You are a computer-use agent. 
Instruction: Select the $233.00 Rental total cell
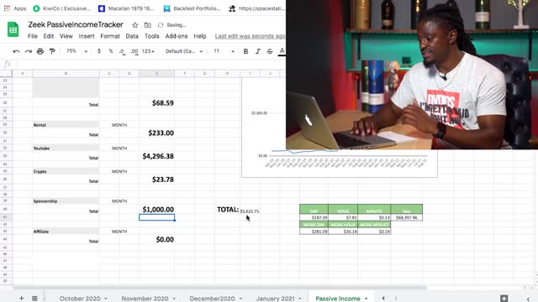coord(157,133)
